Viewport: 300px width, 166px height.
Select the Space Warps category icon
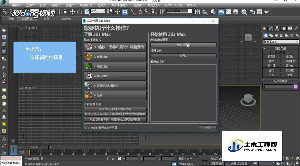[x=292, y=35]
